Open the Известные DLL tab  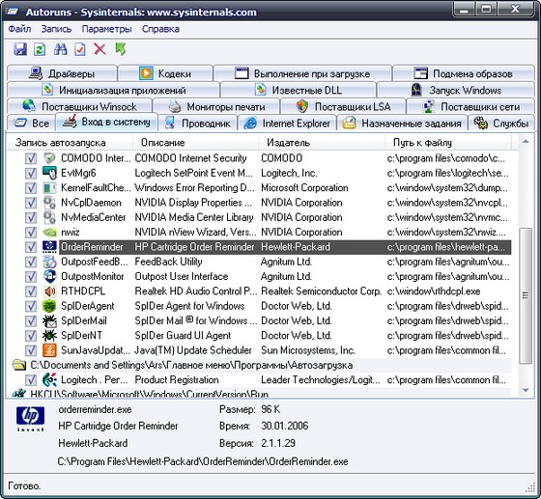299,90
